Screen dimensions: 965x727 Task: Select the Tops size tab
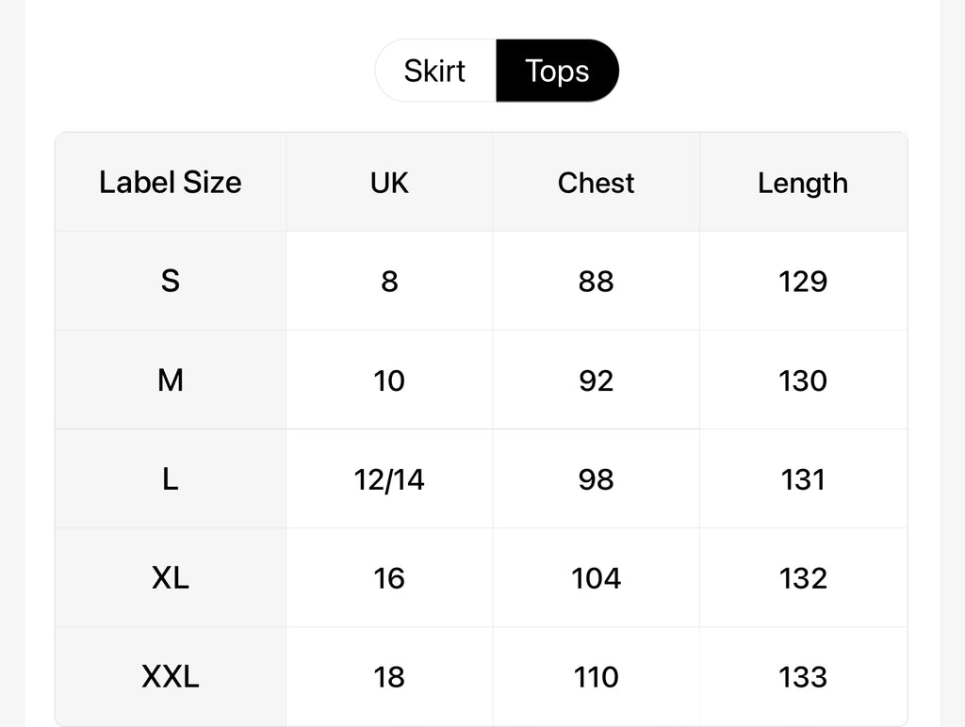(557, 71)
